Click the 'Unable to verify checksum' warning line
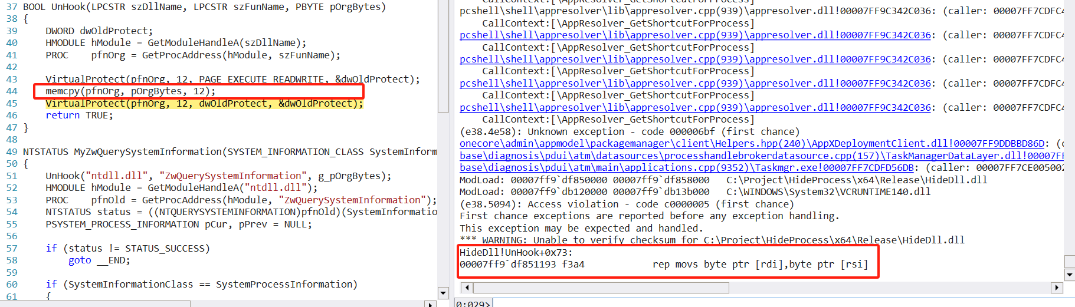The height and width of the screenshot is (307, 1075). coord(712,240)
